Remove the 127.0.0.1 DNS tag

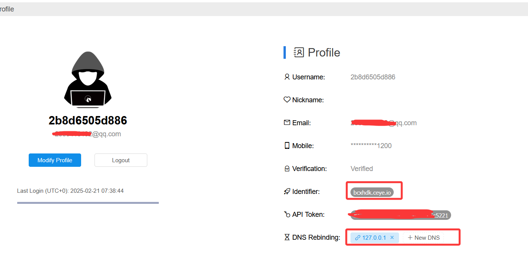coord(392,237)
